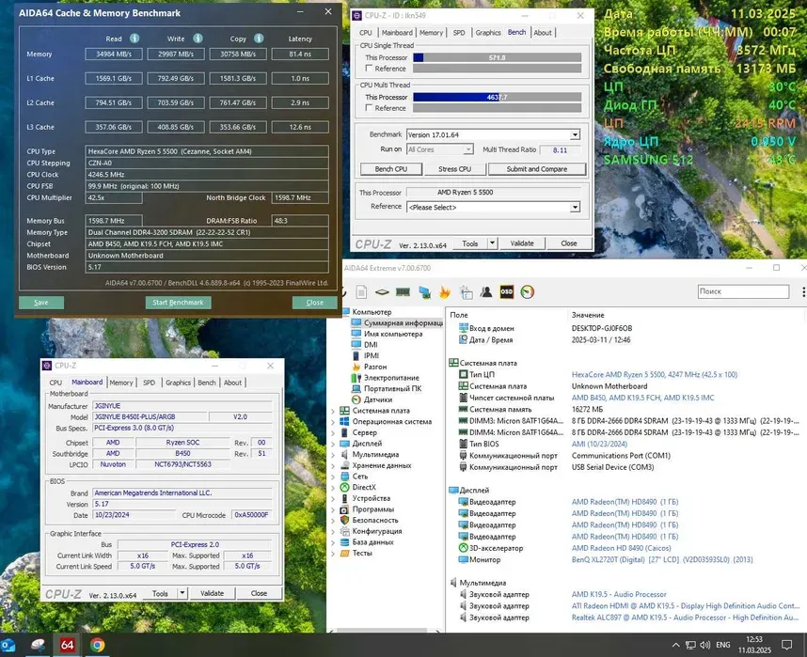The width and height of the screenshot is (807, 657).
Task: Click the info icon next to Write
Action: [198, 39]
